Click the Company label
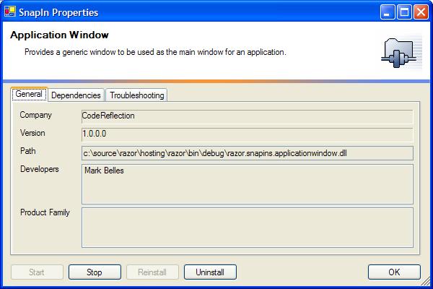 point(35,115)
